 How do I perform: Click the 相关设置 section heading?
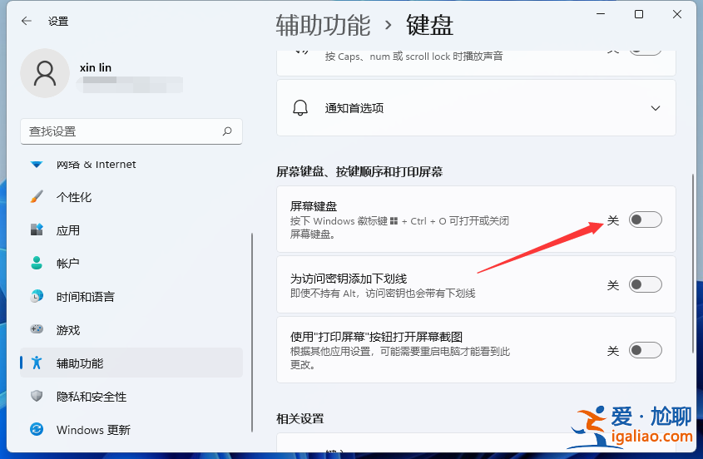[300, 418]
